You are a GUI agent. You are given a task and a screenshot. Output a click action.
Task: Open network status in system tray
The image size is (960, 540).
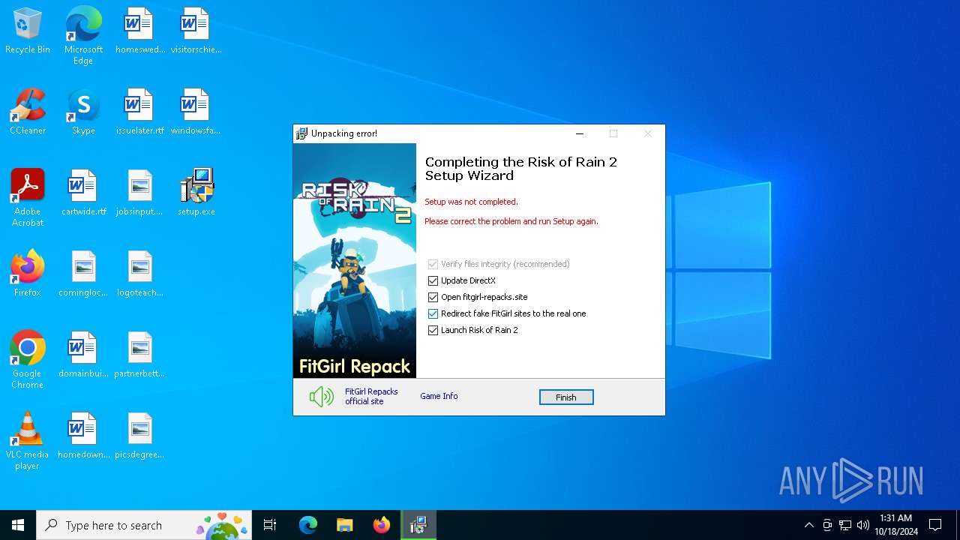(x=845, y=525)
